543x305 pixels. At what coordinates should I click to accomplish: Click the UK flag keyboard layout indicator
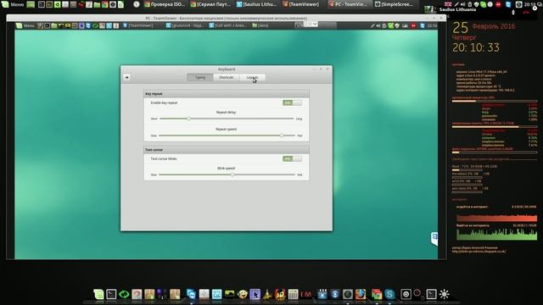[x=448, y=4]
